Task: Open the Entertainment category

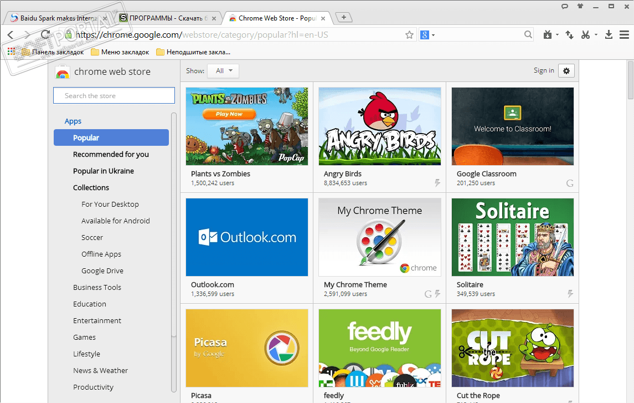Action: click(x=97, y=320)
